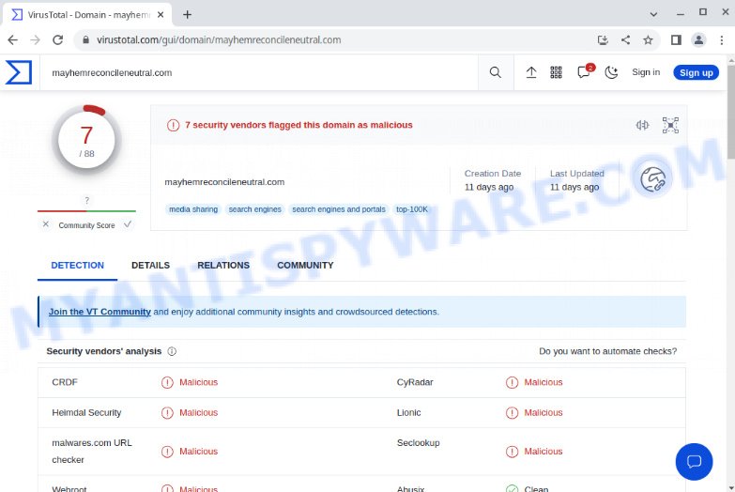Click the domain search input field
Screen dimensions: 735x492
(259, 72)
